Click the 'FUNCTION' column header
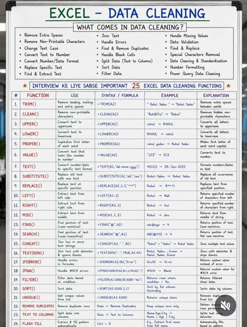Image resolution: width=247 pixels, height=327 pixels. (38, 95)
